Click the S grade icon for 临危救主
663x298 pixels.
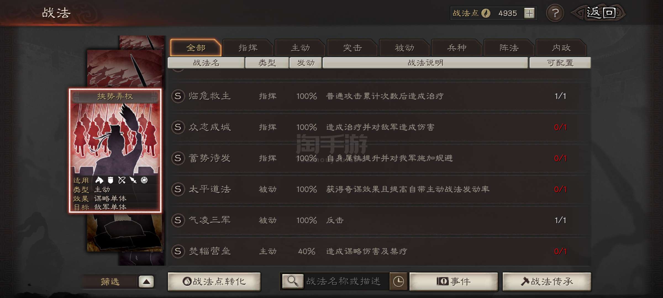178,96
